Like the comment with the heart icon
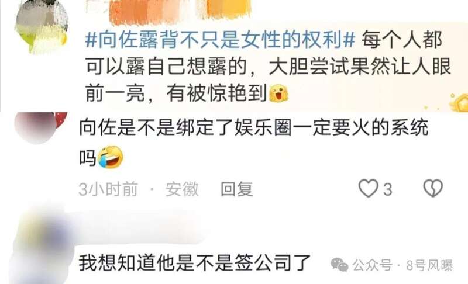Screen dimensions: 468x284 [x=368, y=188]
